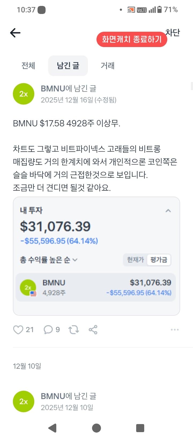Switch price display to 평가금
This screenshot has height=441, width=193.
159,260
